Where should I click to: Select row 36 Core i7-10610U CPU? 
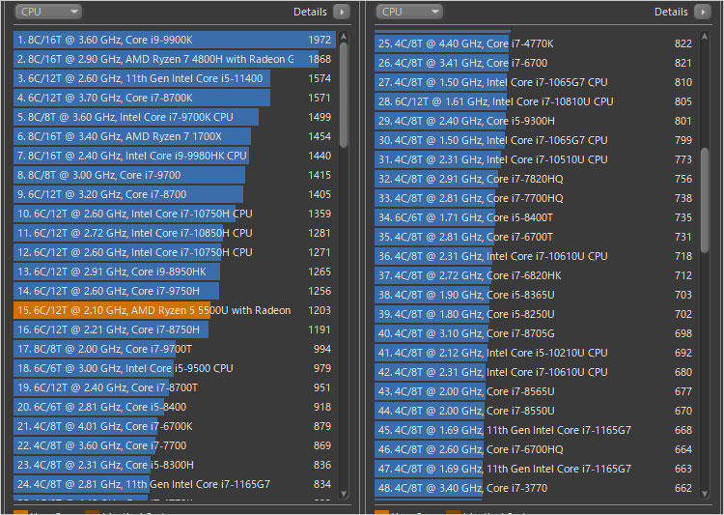(536, 256)
